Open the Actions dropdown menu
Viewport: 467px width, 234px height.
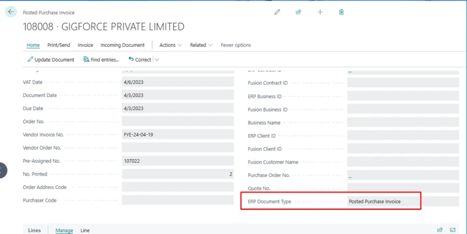(170, 45)
